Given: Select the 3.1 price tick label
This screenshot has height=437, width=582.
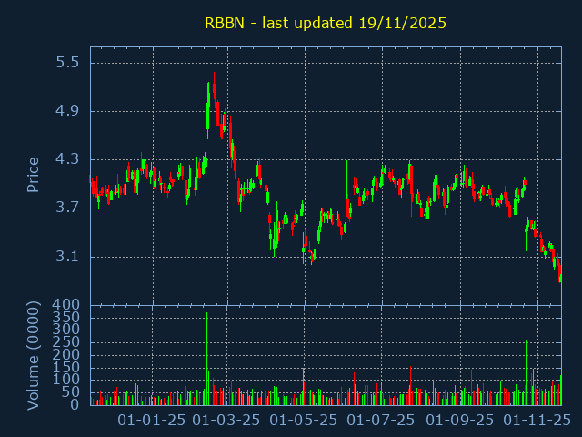Looking at the screenshot, I should coord(67,257).
